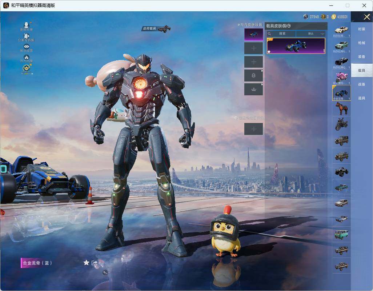Select the first in-match skin slot with kart
The height and width of the screenshot is (291, 373).
[254, 34]
